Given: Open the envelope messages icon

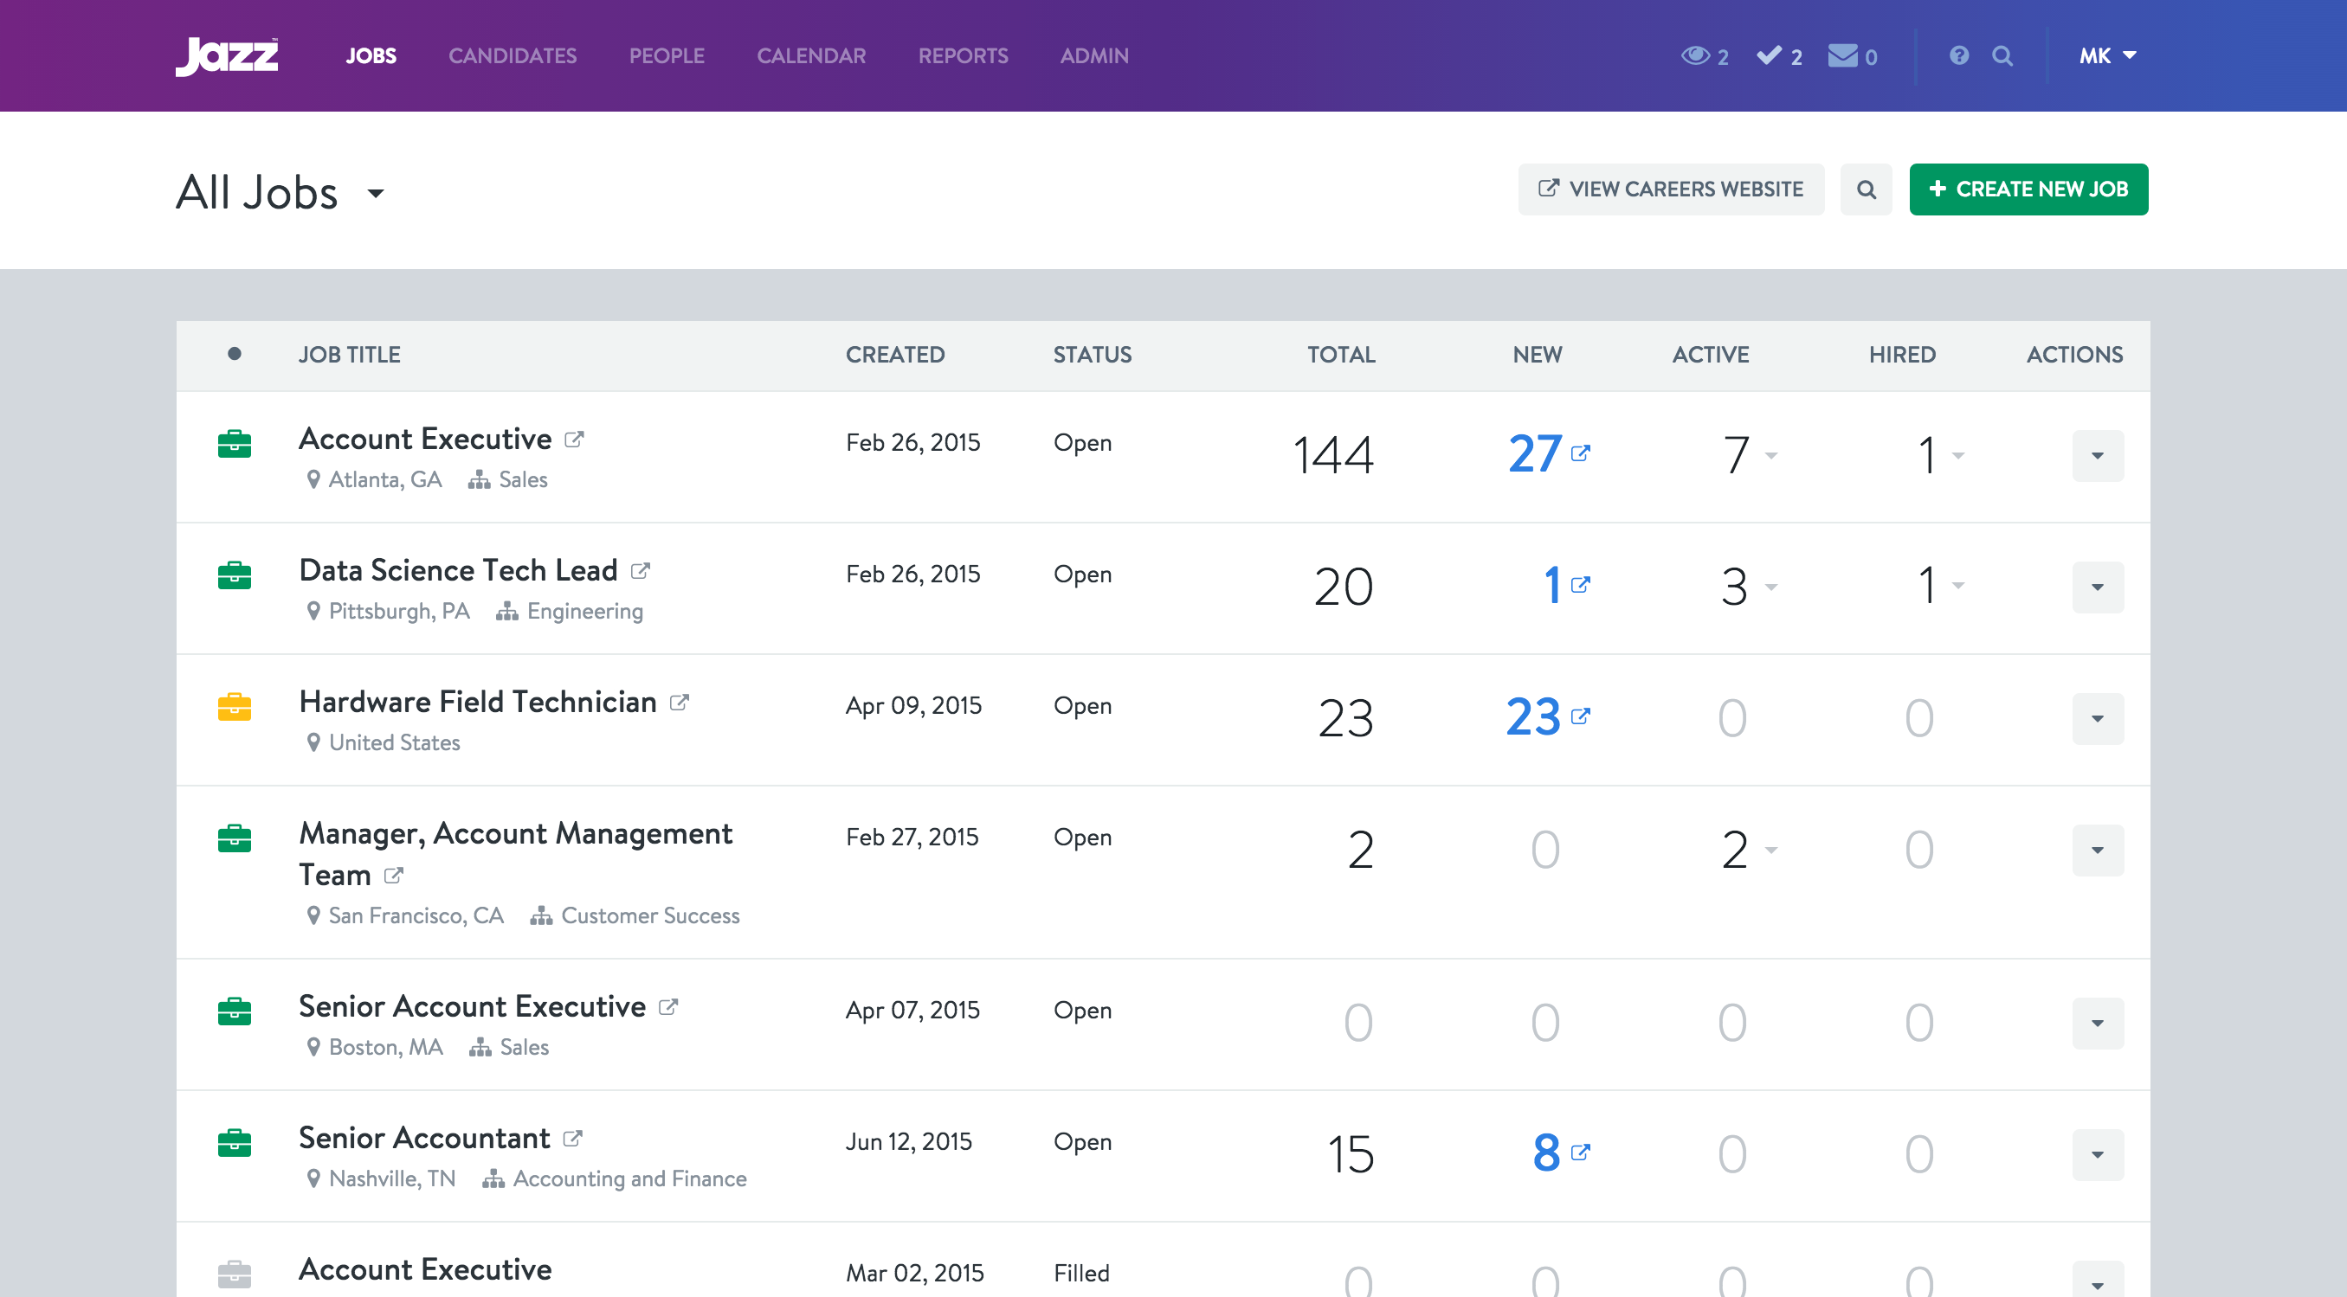Looking at the screenshot, I should (x=1842, y=55).
